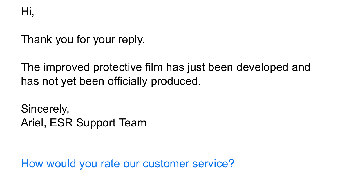Click the word 'produced.' ending the paragraph
This screenshot has width=342, height=178.
[x=175, y=81]
